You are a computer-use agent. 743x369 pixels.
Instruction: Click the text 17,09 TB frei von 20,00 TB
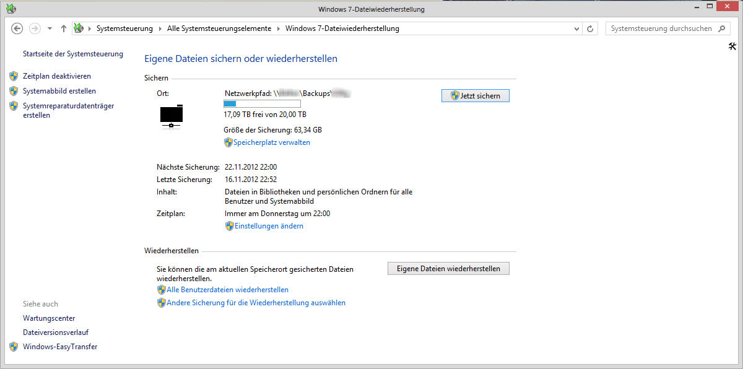tap(265, 115)
